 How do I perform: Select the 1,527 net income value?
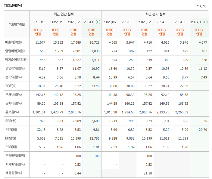[x=77, y=60]
